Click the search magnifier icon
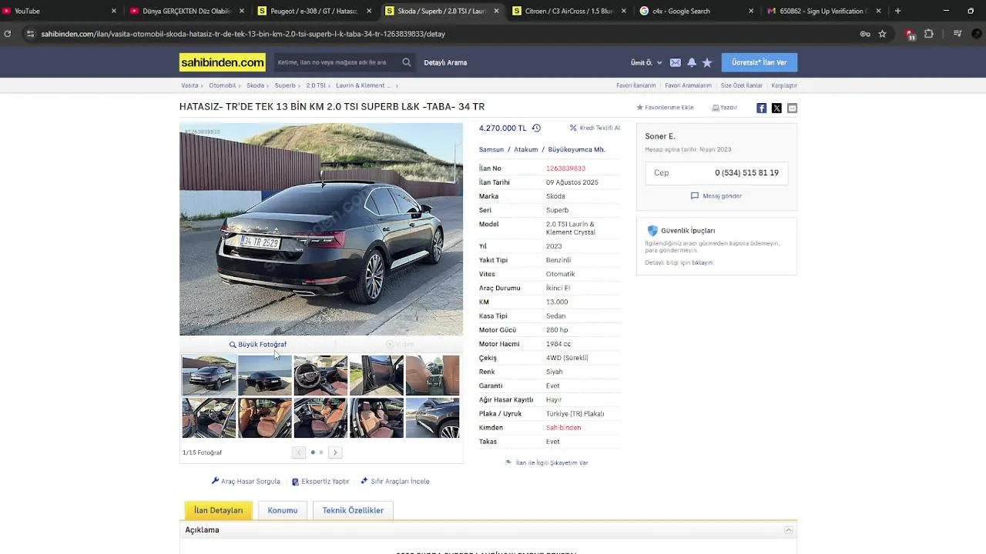This screenshot has width=986, height=554. (x=407, y=62)
